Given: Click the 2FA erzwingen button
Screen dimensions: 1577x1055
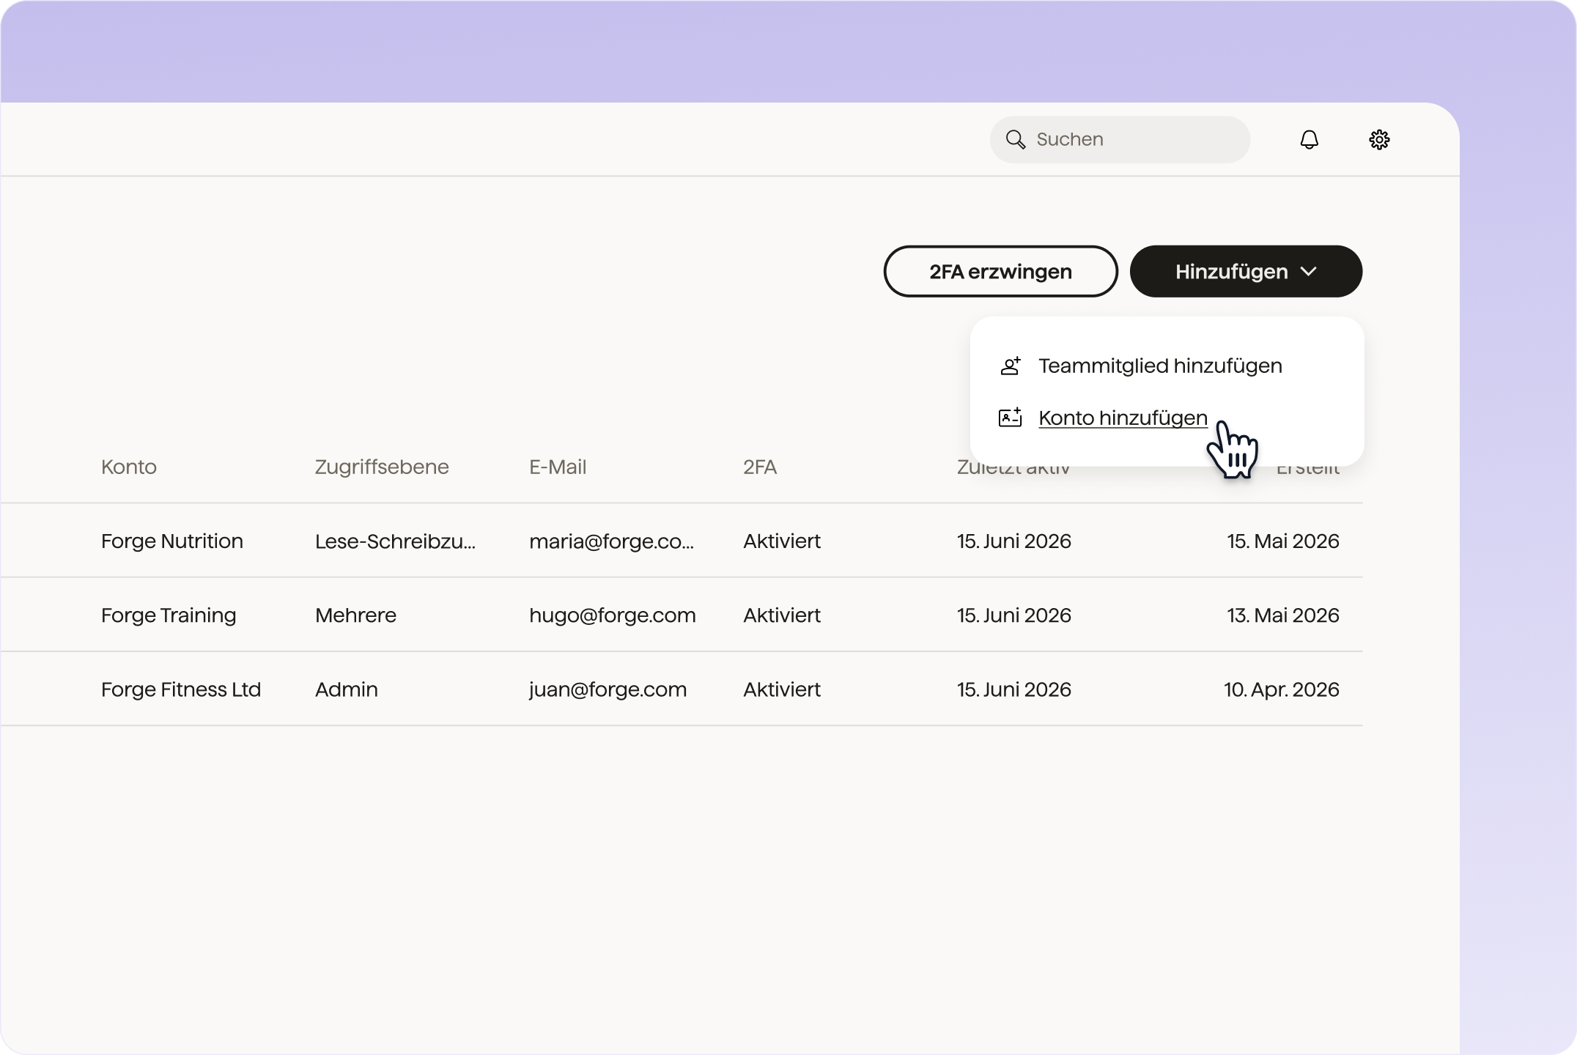Looking at the screenshot, I should [1000, 271].
